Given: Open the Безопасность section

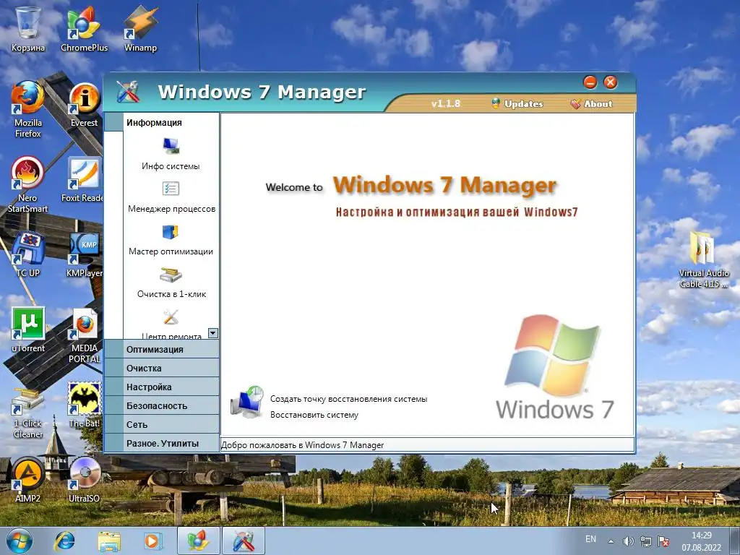Looking at the screenshot, I should coord(161,406).
